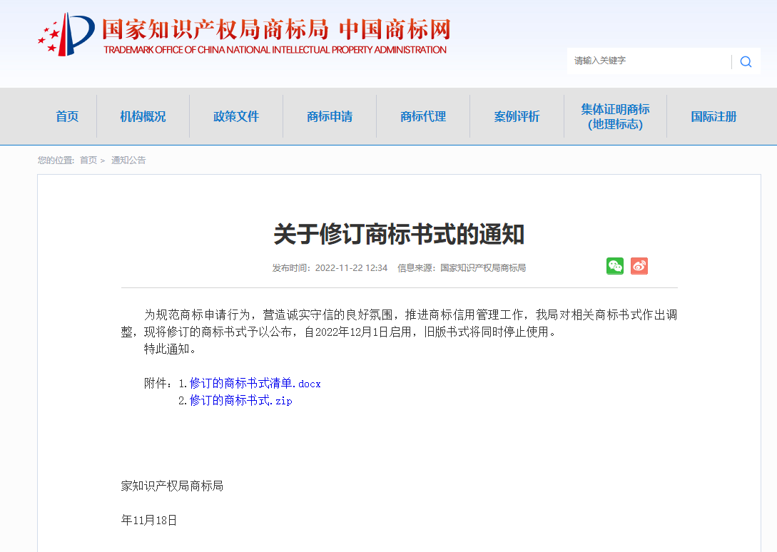The image size is (777, 552).
Task: Go to 商标申请 in the navigation bar
Action: [330, 116]
